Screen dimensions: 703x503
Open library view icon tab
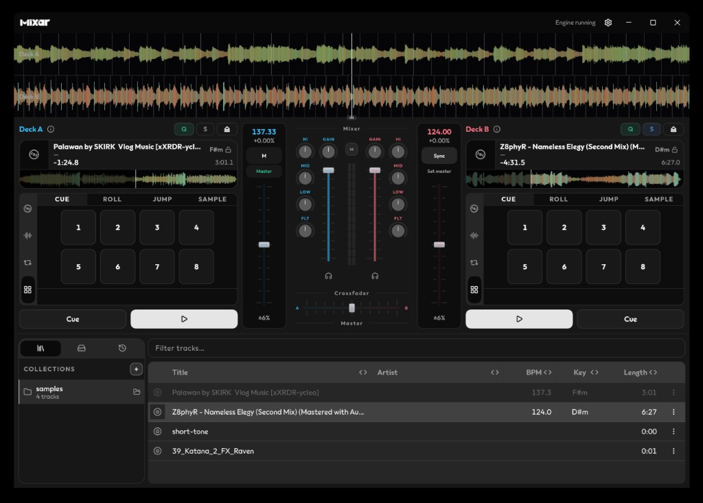(x=41, y=348)
